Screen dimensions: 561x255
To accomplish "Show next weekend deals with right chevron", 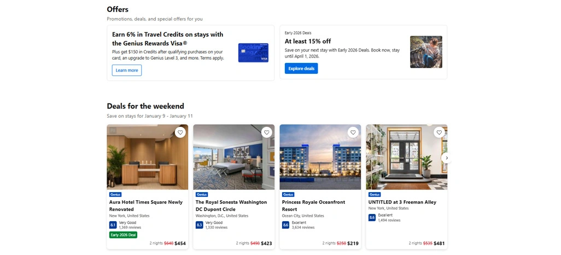I will tap(447, 158).
